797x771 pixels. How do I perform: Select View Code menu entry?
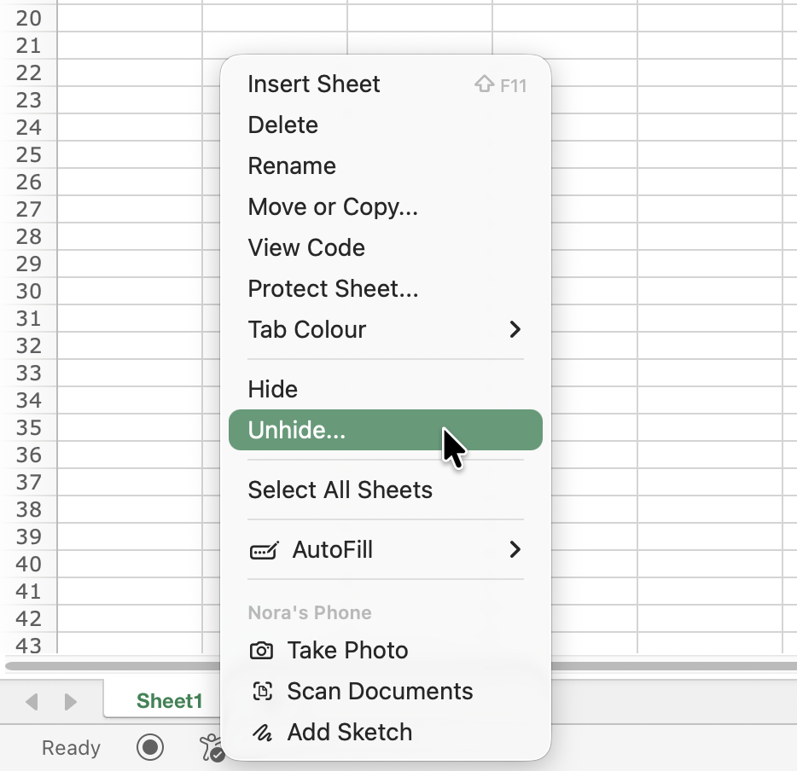pyautogui.click(x=306, y=248)
